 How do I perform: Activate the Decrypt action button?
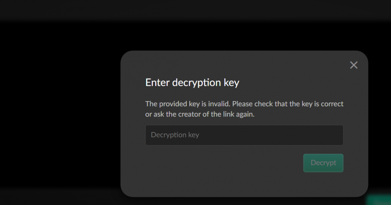[x=323, y=163]
